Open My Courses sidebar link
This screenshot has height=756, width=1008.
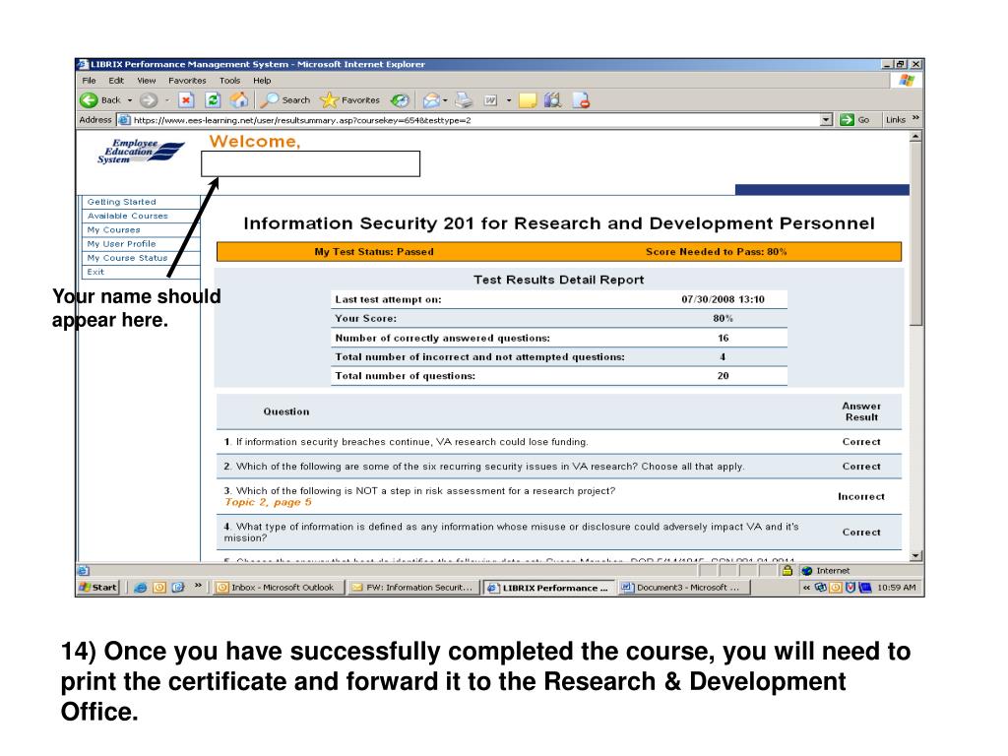[113, 230]
